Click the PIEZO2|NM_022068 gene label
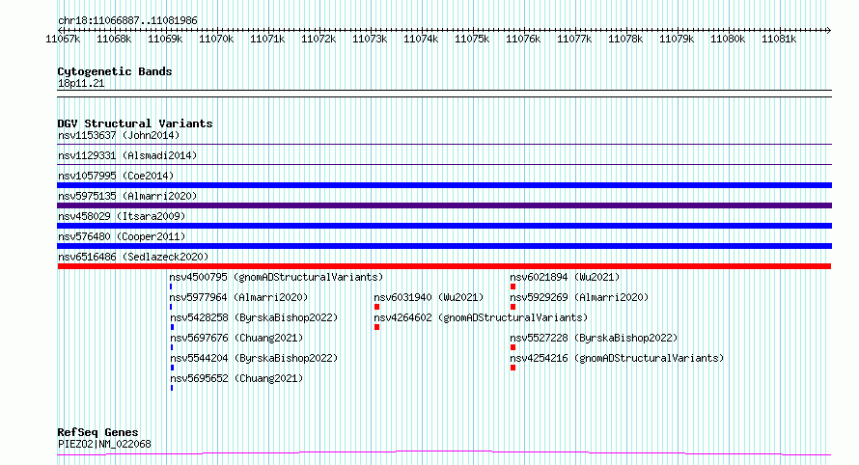Screen dimensions: 859x465 pyautogui.click(x=104, y=444)
